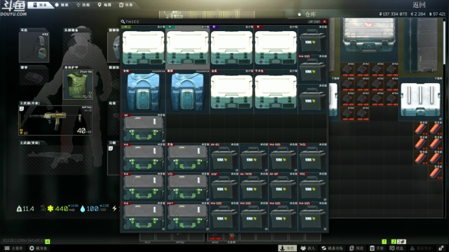Viewport: 449px width, 252px height.
Task: Open the 商人 traders button
Action: 308,248
